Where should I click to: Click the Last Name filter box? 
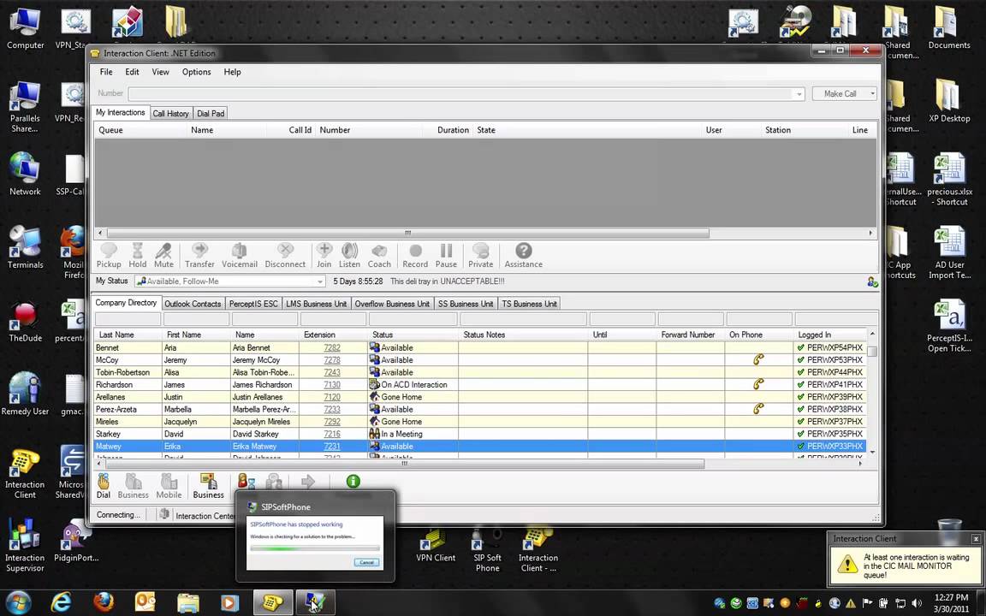128,319
